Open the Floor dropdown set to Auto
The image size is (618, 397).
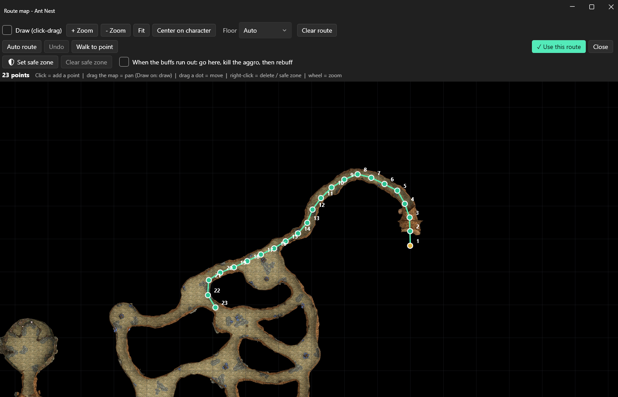[x=265, y=30]
